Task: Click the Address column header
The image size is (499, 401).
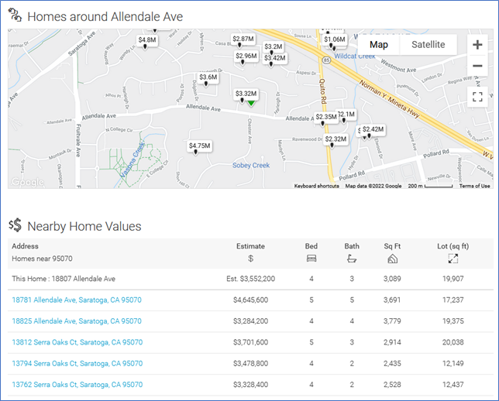Action: (25, 246)
